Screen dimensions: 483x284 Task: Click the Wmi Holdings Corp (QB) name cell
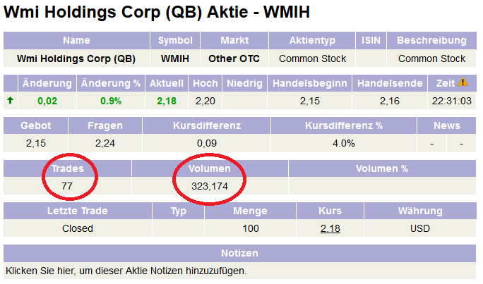tap(76, 58)
